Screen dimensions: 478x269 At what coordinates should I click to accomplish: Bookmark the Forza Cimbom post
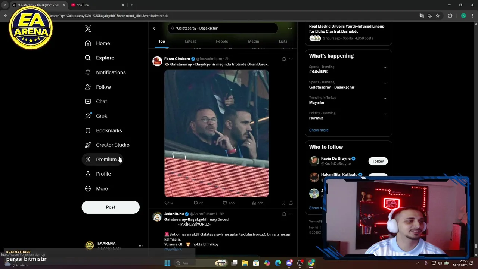283,203
